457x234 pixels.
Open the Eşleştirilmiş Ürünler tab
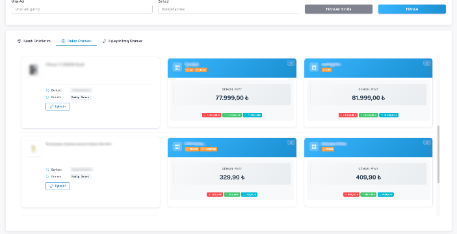(122, 41)
